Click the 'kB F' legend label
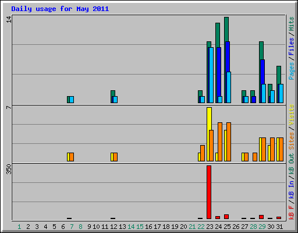298x233 pixels. [291, 213]
